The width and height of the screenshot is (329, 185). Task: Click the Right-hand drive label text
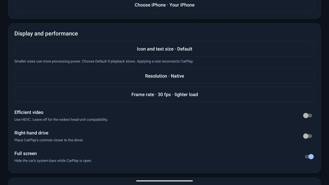click(31, 133)
